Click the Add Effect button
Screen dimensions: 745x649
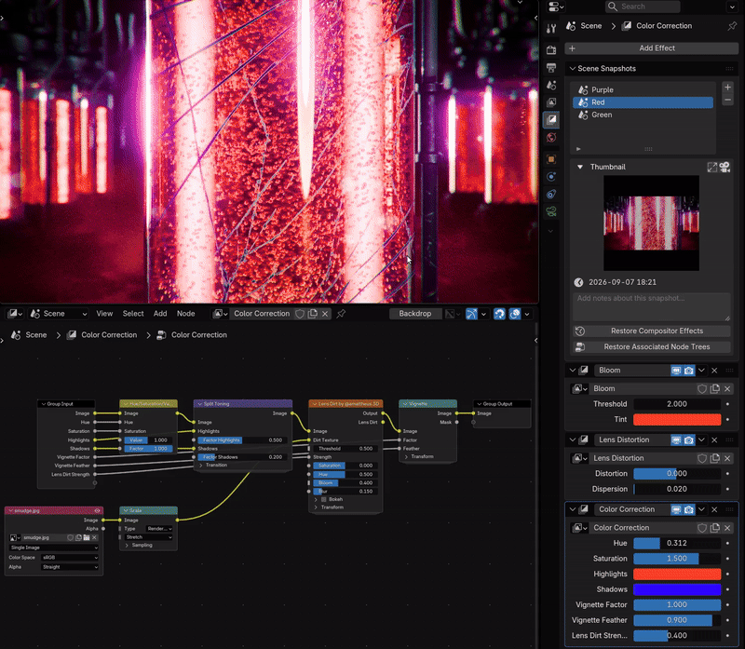(x=651, y=48)
